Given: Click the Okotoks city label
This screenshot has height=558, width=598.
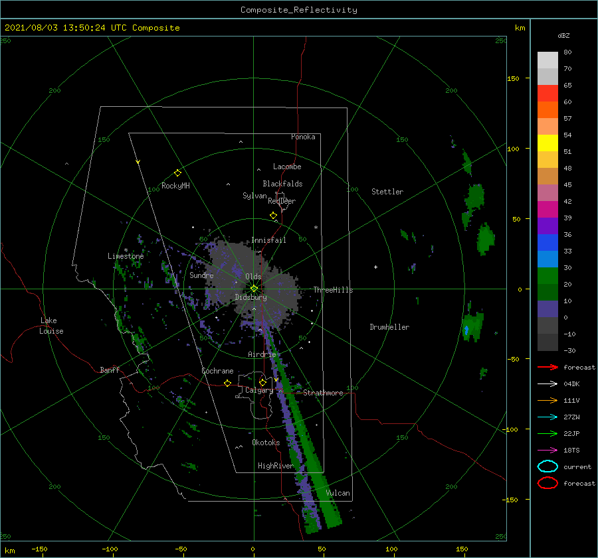Looking at the screenshot, I should pos(266,443).
